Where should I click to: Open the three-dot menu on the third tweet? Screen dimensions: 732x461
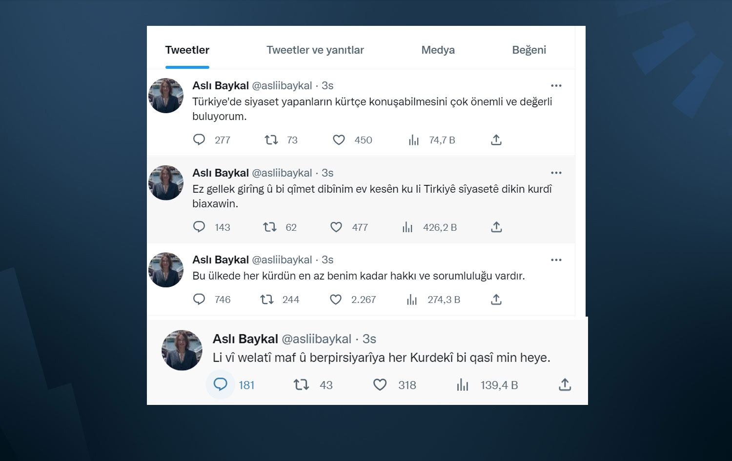(556, 260)
